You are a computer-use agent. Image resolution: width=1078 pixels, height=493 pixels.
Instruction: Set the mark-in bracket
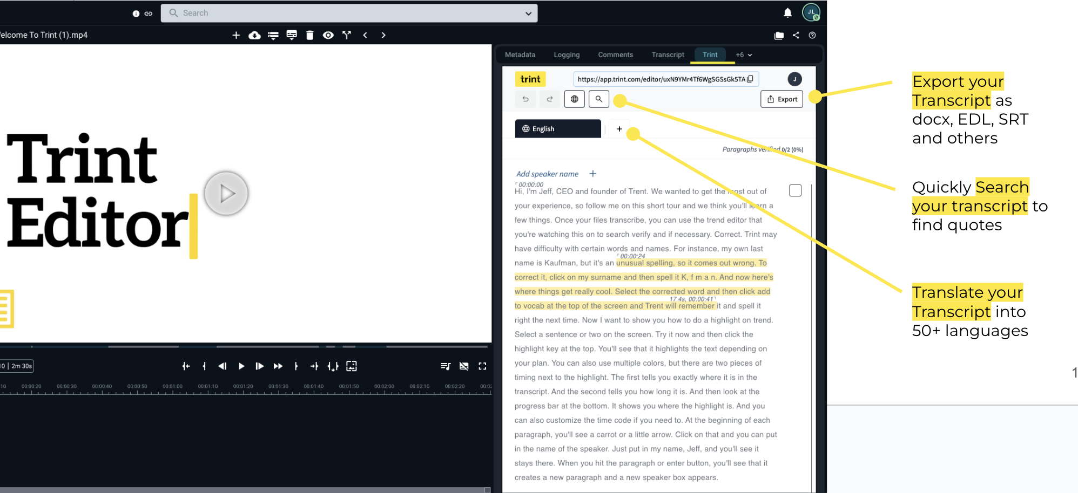pos(204,366)
